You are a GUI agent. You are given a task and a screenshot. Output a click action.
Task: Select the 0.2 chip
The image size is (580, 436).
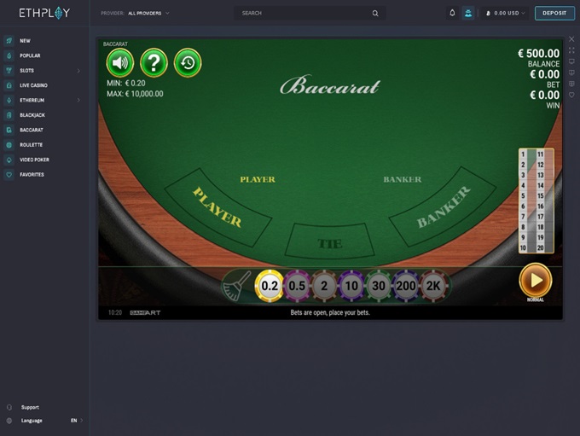[270, 286]
